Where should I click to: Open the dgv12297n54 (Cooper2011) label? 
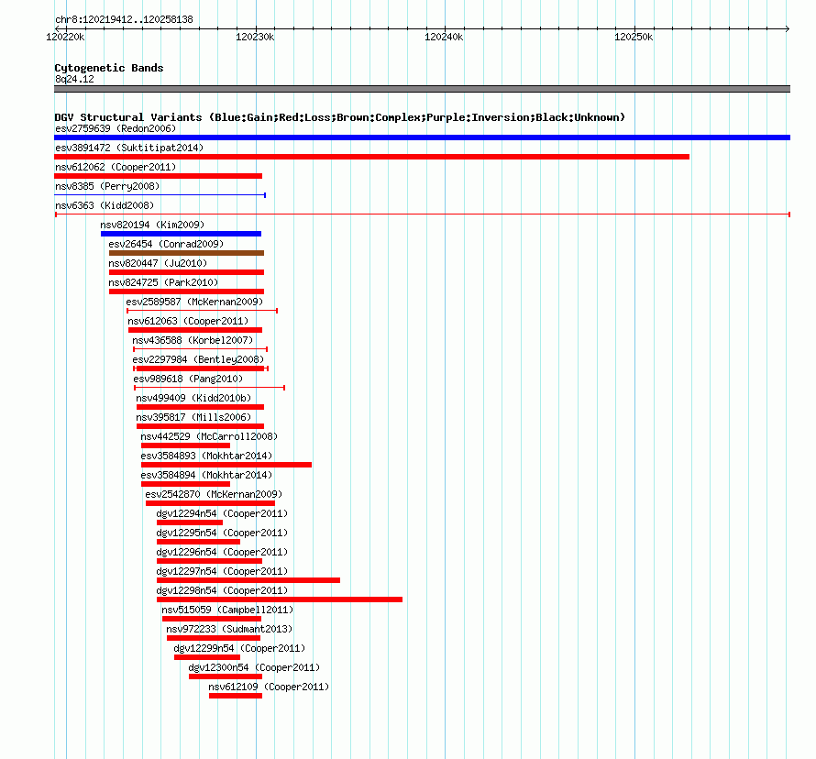click(x=222, y=571)
